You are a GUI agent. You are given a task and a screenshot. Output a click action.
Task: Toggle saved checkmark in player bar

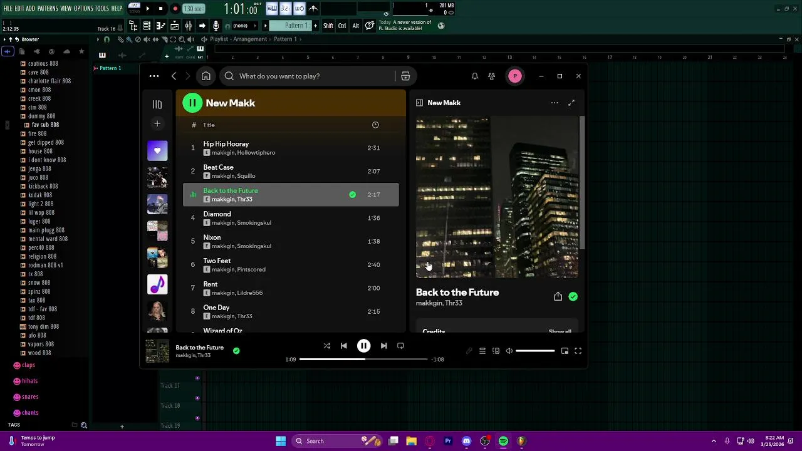236,351
